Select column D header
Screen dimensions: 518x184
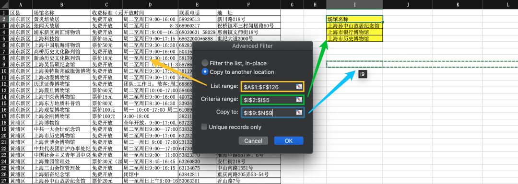(x=150, y=5)
